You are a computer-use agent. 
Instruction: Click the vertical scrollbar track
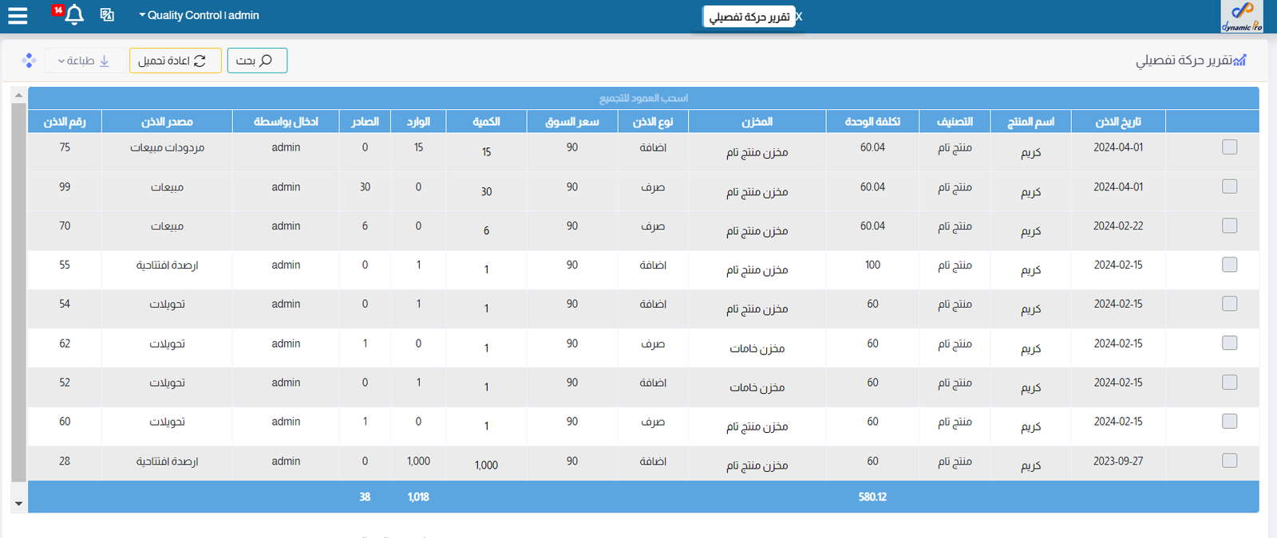coord(18,295)
